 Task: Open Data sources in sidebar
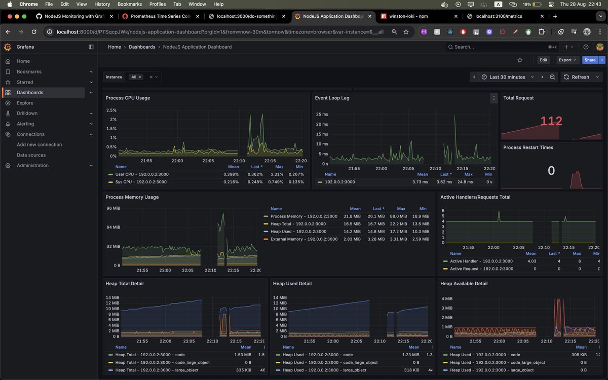(x=31, y=155)
